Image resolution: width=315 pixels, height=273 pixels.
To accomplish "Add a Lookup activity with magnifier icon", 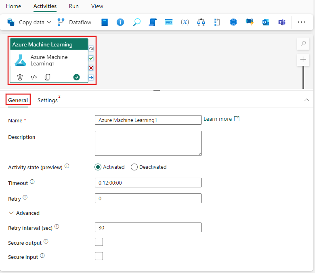I will [x=136, y=22].
